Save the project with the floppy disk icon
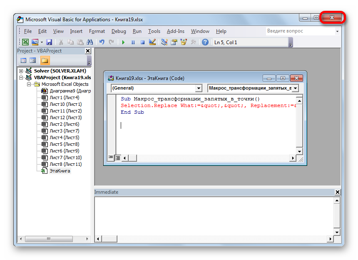The height and width of the screenshot is (260, 358). pos(49,42)
